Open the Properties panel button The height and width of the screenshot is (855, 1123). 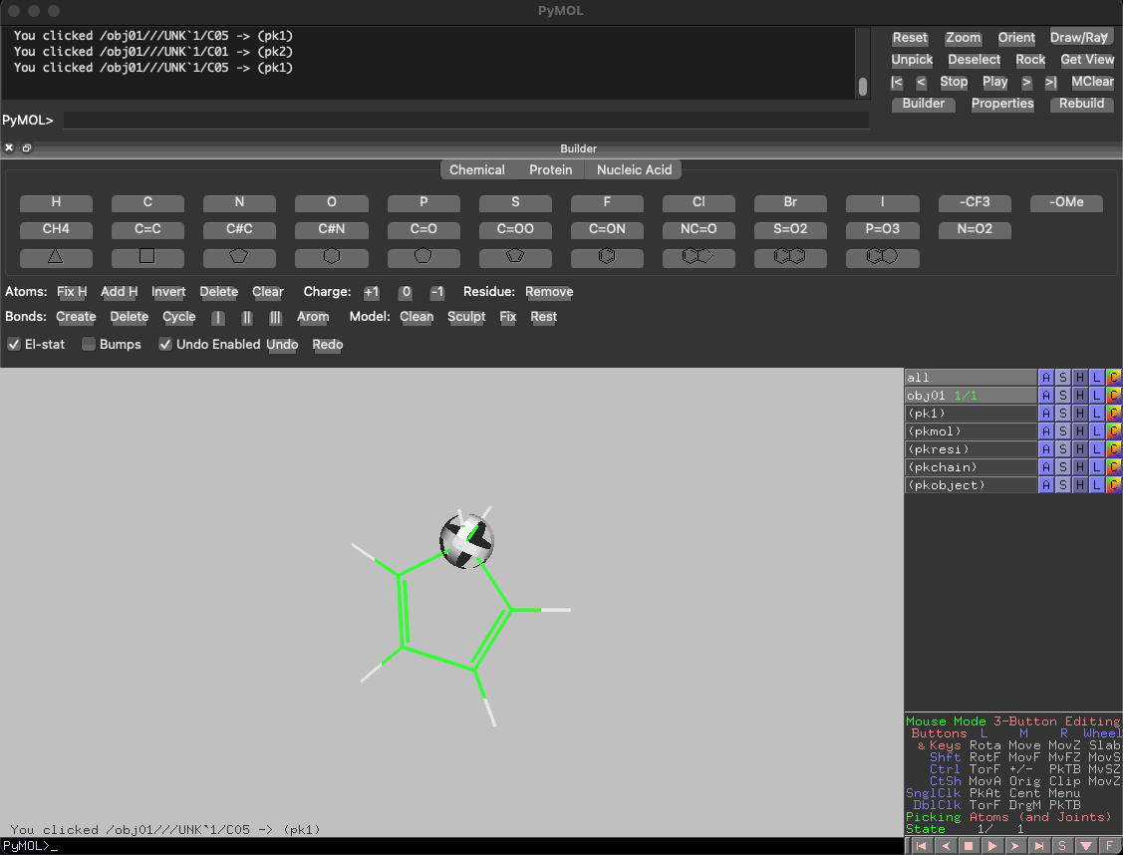pyautogui.click(x=1002, y=104)
